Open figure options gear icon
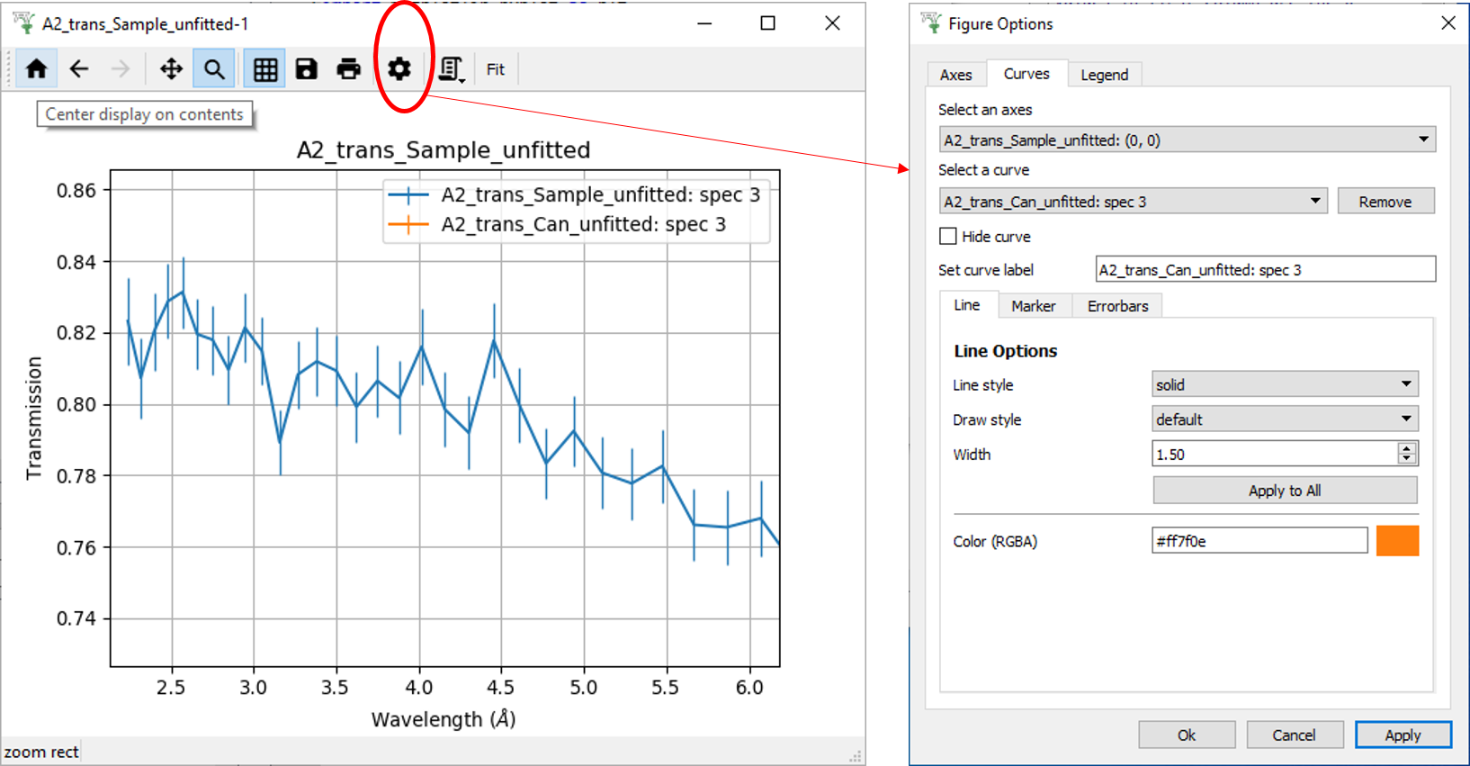The height and width of the screenshot is (766, 1470). 399,69
